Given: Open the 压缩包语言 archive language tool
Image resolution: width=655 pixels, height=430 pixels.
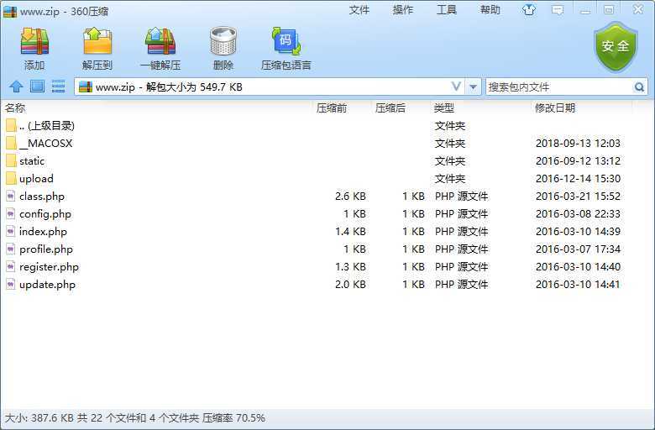Looking at the screenshot, I should 286,41.
